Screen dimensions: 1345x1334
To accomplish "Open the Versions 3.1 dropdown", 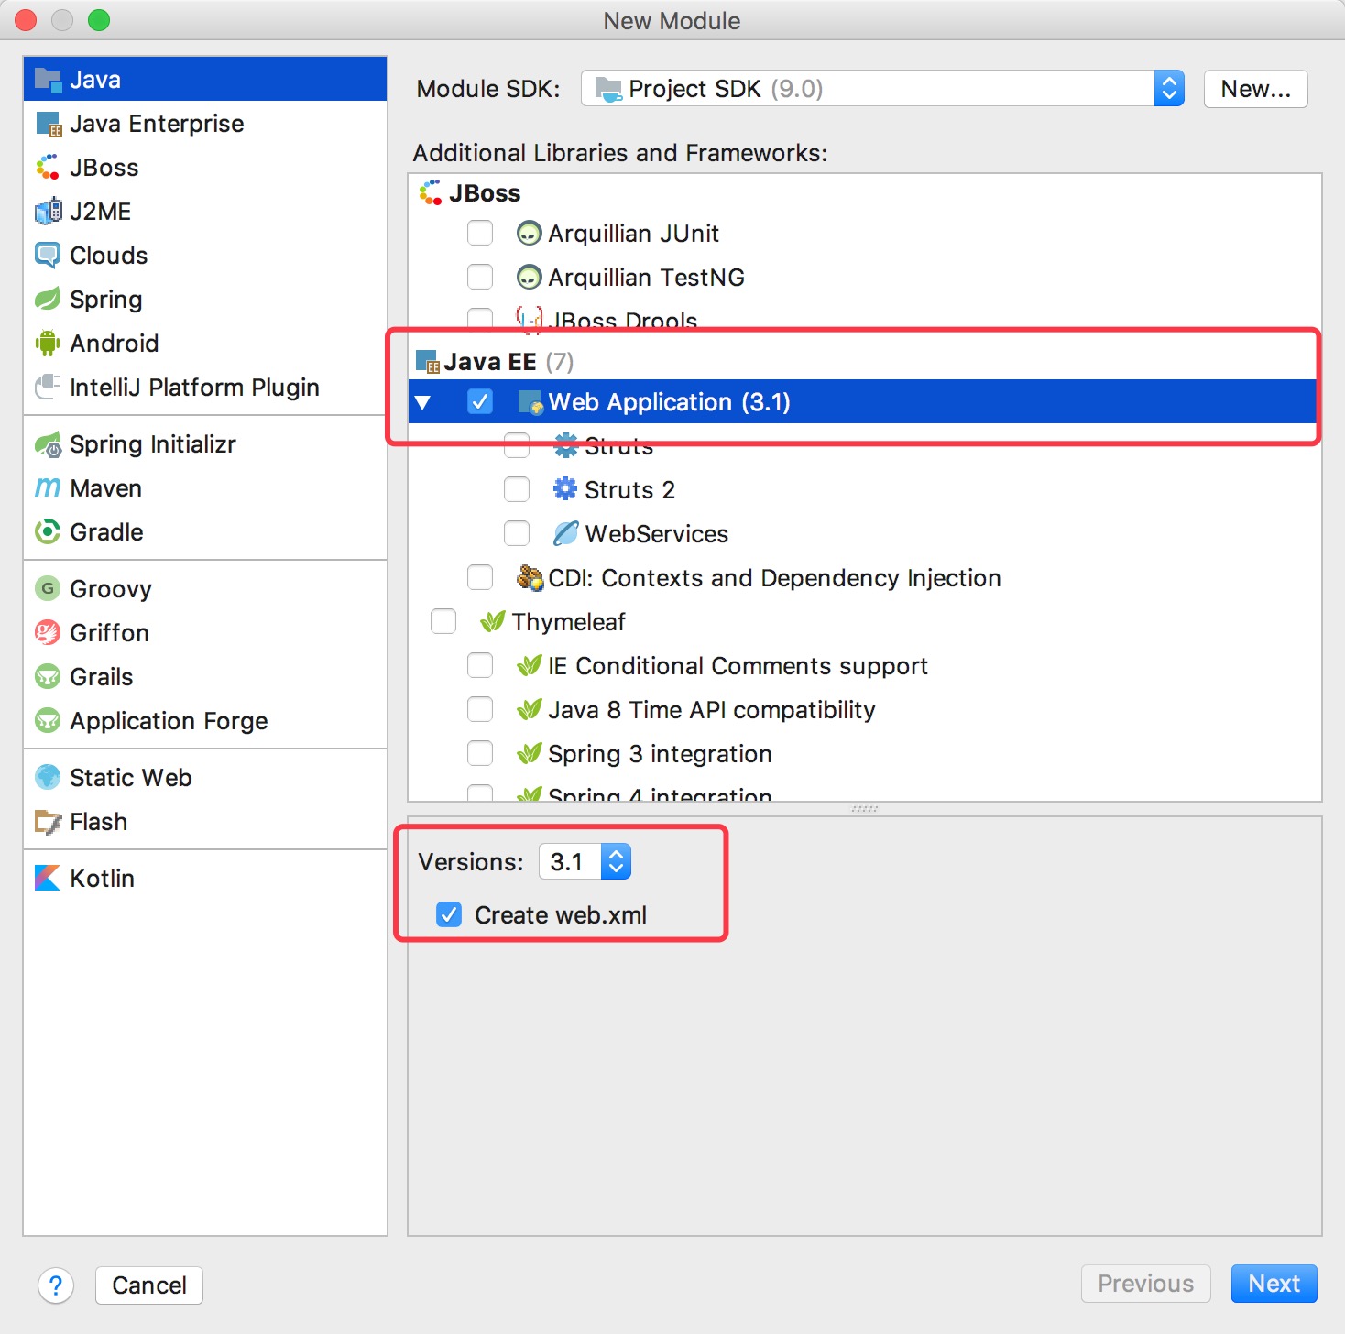I will (x=585, y=861).
